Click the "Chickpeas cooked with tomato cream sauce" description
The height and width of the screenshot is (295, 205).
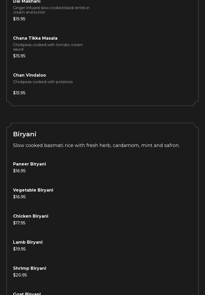pyautogui.click(x=48, y=47)
